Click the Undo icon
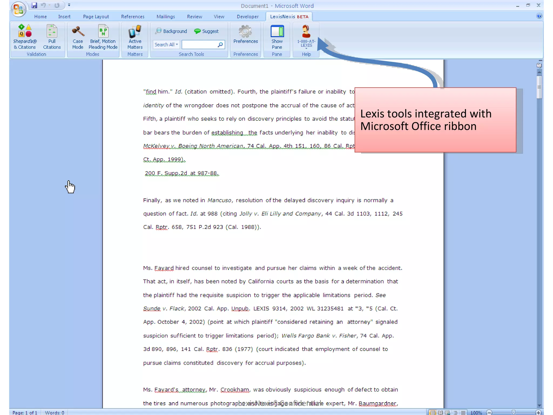 coord(43,5)
